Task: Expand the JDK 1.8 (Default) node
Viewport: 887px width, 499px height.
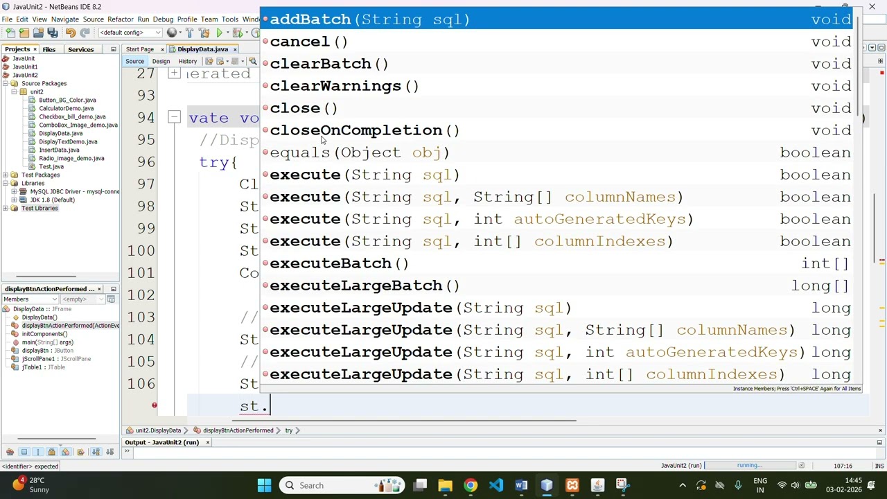Action: tap(14, 200)
